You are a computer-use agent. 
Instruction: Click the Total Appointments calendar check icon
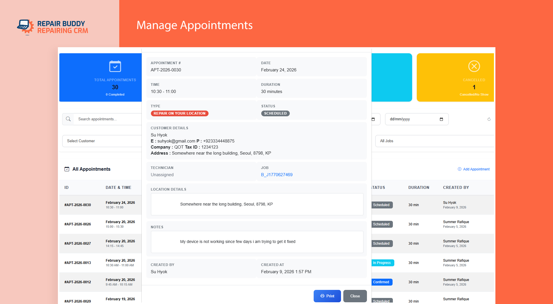click(115, 66)
